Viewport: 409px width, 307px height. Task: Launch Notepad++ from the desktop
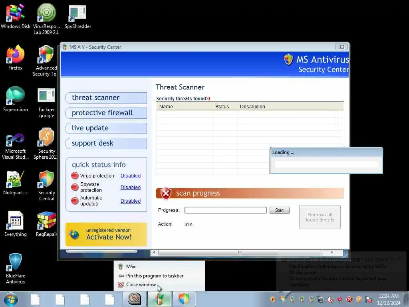(16, 182)
